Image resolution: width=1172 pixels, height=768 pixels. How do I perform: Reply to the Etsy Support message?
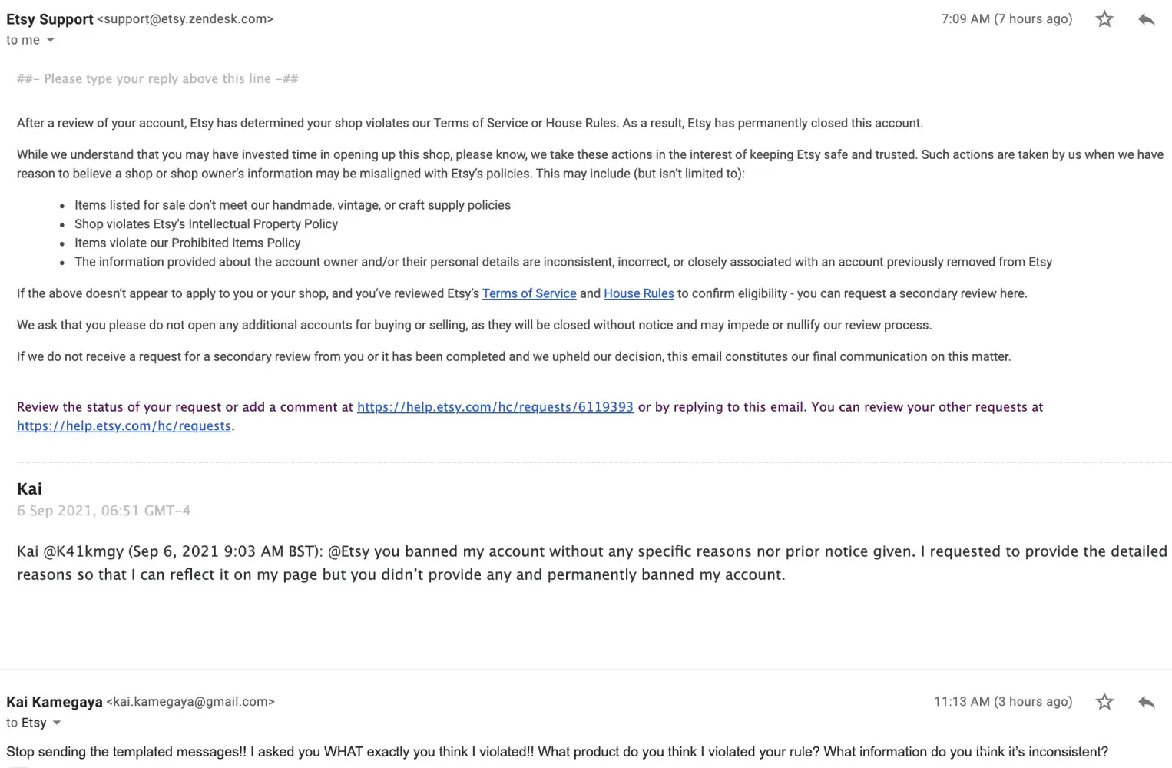[1147, 19]
